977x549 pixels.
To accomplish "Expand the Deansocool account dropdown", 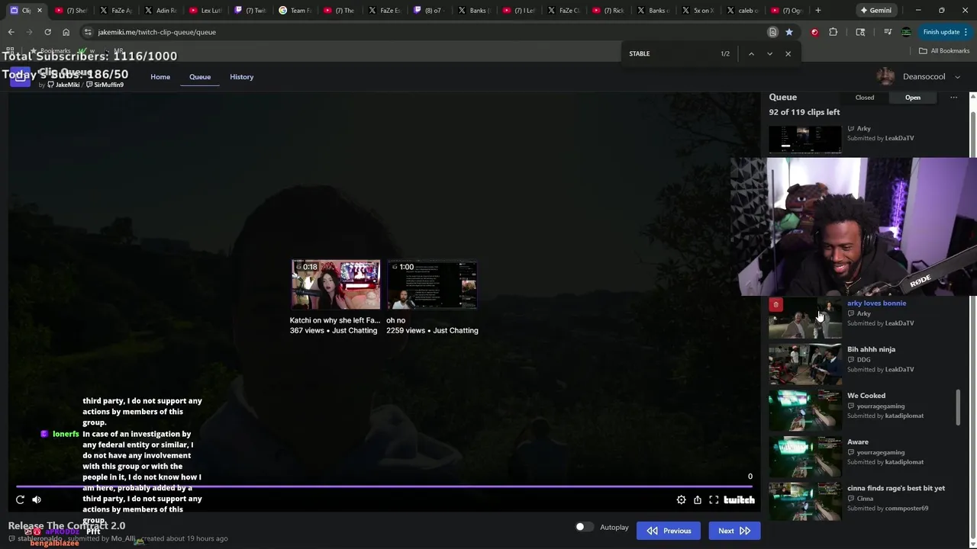I will (958, 77).
